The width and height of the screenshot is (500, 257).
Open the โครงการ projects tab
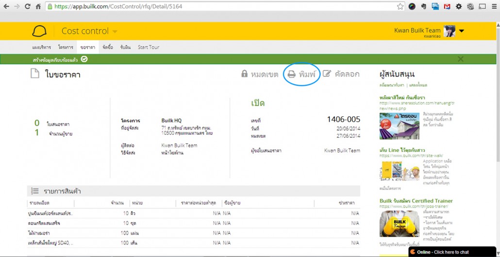(65, 47)
